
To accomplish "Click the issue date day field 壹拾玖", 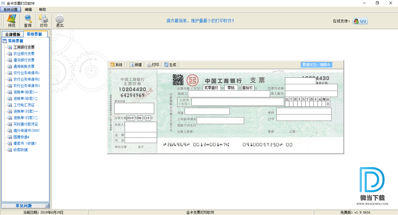I will point(247,88).
